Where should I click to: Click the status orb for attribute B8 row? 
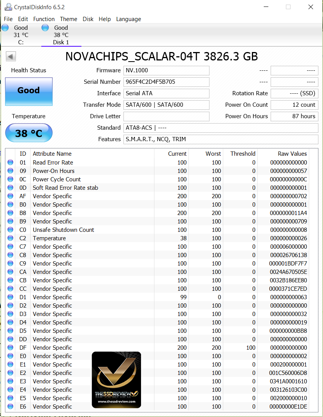point(10,213)
